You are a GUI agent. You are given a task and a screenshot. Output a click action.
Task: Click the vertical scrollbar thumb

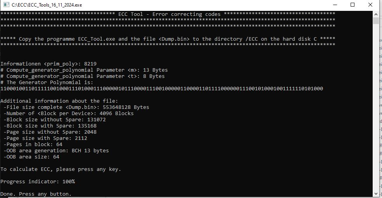(x=376, y=21)
